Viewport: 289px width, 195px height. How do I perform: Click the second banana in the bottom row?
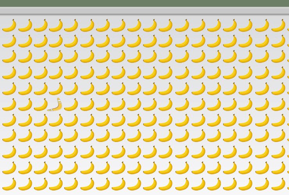coord(25,184)
